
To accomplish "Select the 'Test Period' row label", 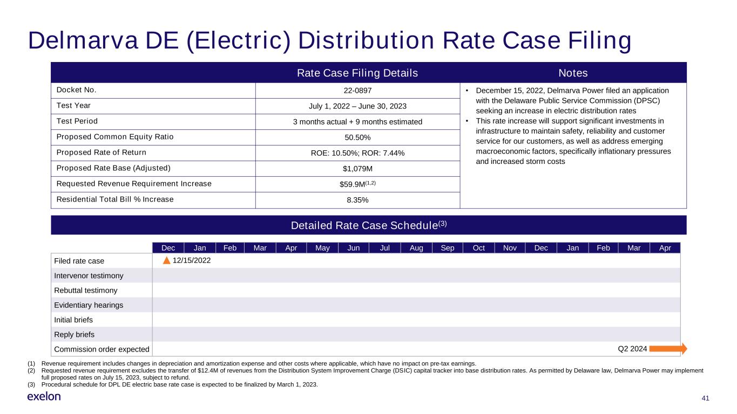I will pyautogui.click(x=77, y=121).
